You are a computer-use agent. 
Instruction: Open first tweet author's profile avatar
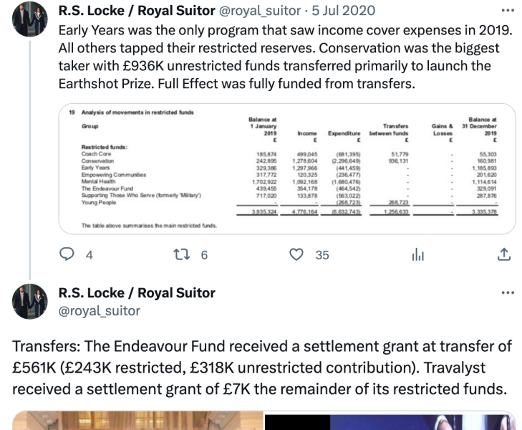30,19
